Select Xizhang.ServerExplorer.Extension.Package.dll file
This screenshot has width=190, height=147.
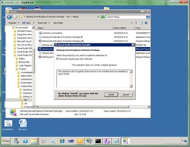(62, 37)
